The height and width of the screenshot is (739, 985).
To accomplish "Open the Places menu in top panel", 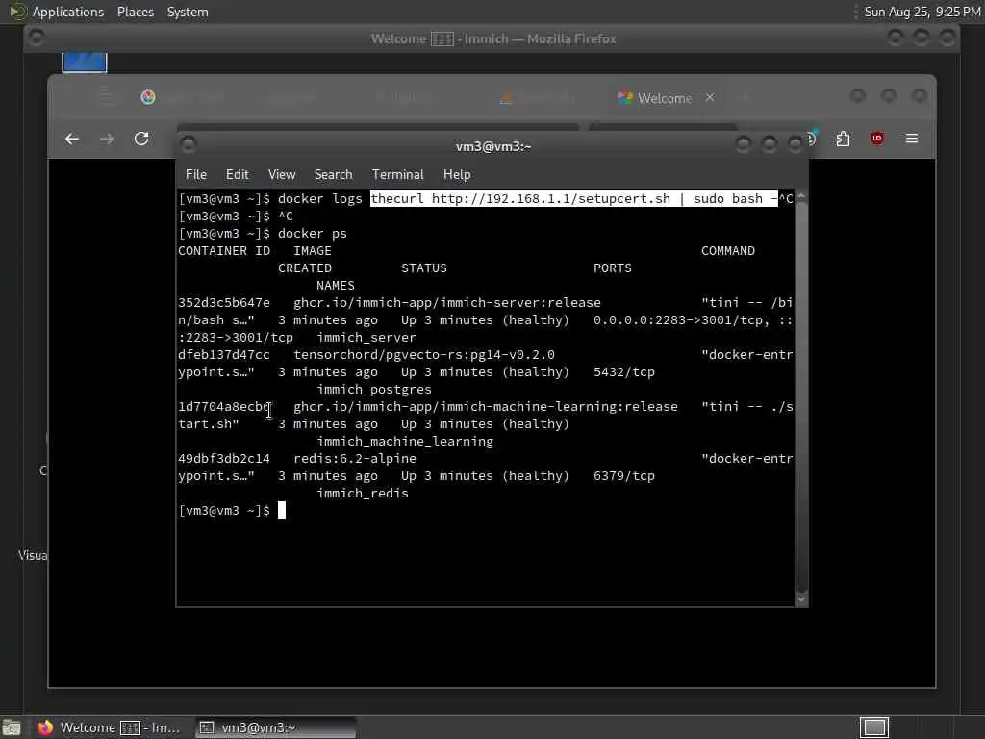I will pyautogui.click(x=136, y=12).
